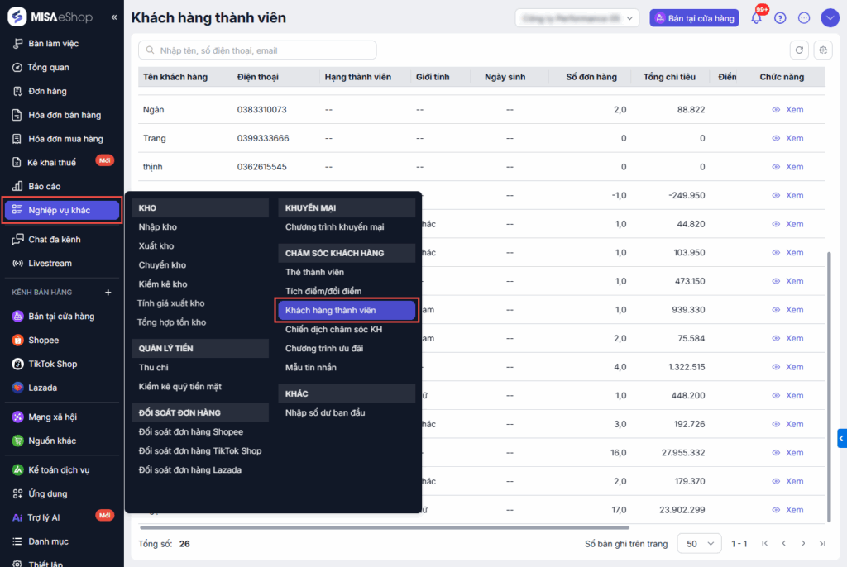The height and width of the screenshot is (567, 847).
Task: Click eye icon in 27.955.332 row
Action: coord(776,452)
